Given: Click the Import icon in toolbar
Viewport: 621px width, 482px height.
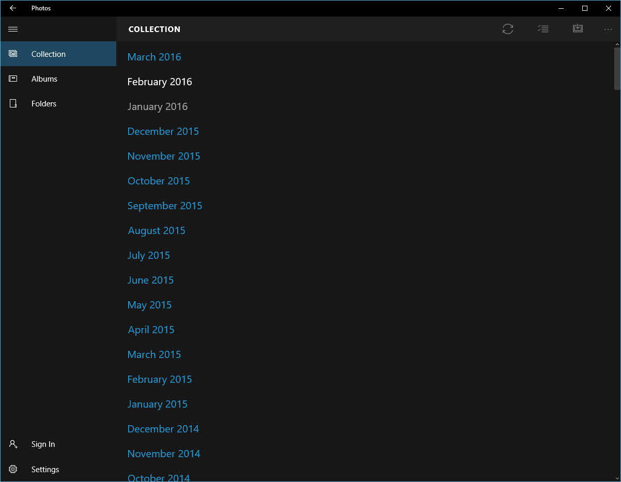Looking at the screenshot, I should click(x=578, y=29).
